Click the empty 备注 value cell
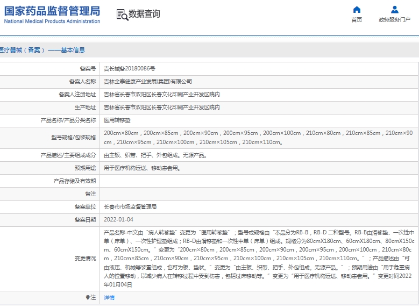 tap(259, 194)
